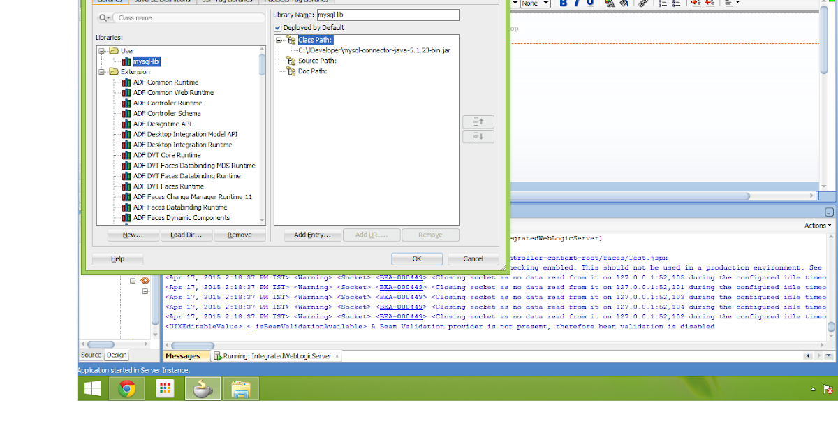
Task: Switch to the Design tab
Action: (x=117, y=355)
